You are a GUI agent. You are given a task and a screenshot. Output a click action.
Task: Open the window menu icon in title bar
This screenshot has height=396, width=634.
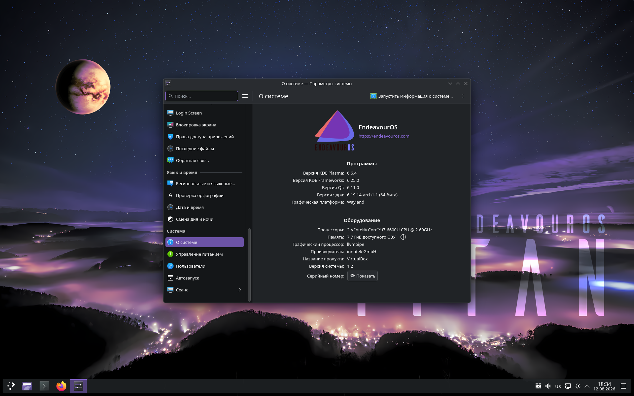168,83
